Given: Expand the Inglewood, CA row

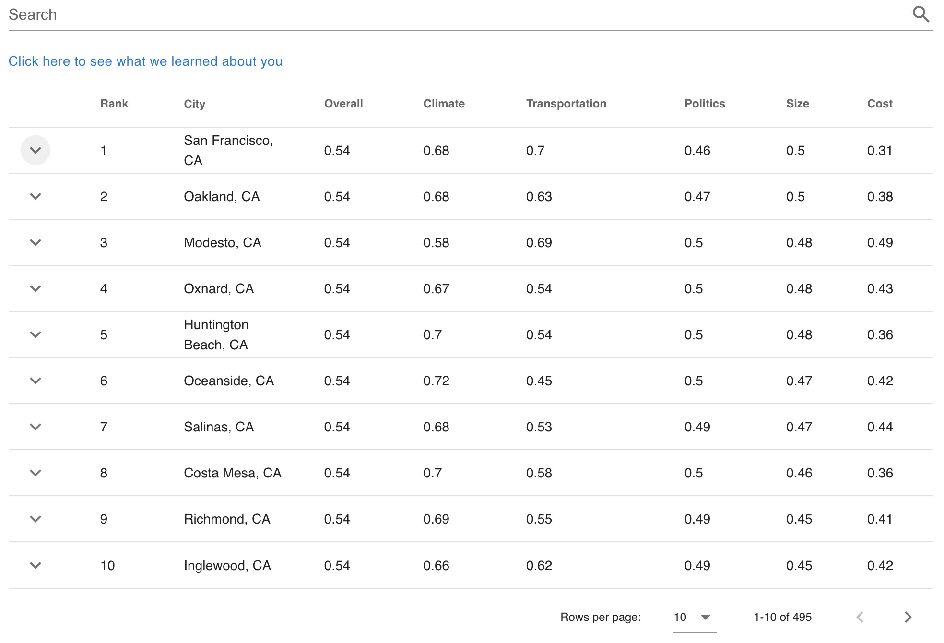Looking at the screenshot, I should (35, 565).
